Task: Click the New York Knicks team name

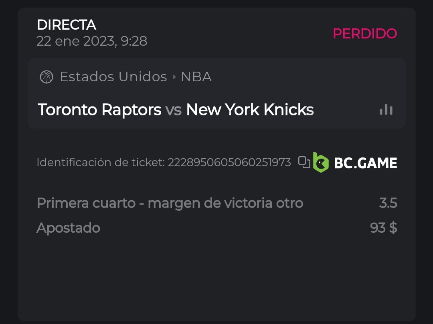Action: (250, 110)
